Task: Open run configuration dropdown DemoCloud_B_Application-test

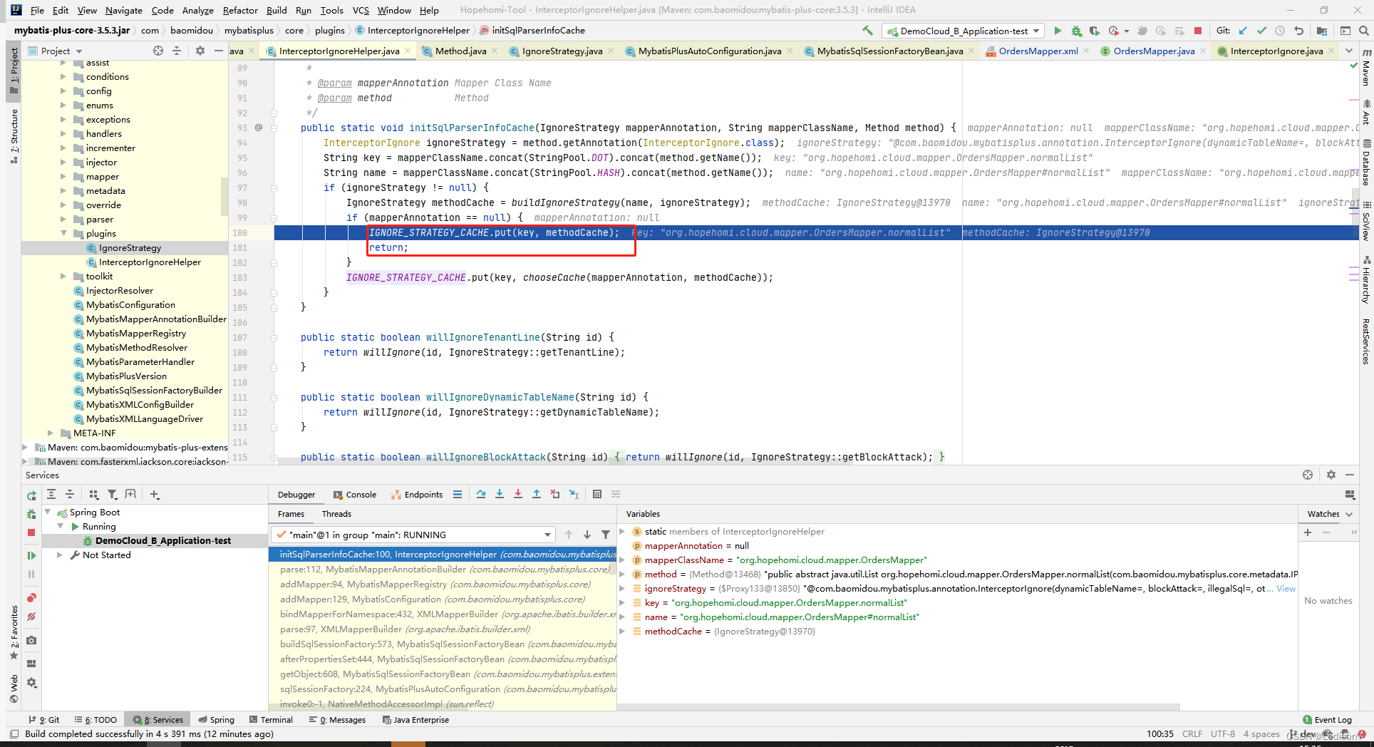Action: [x=963, y=31]
